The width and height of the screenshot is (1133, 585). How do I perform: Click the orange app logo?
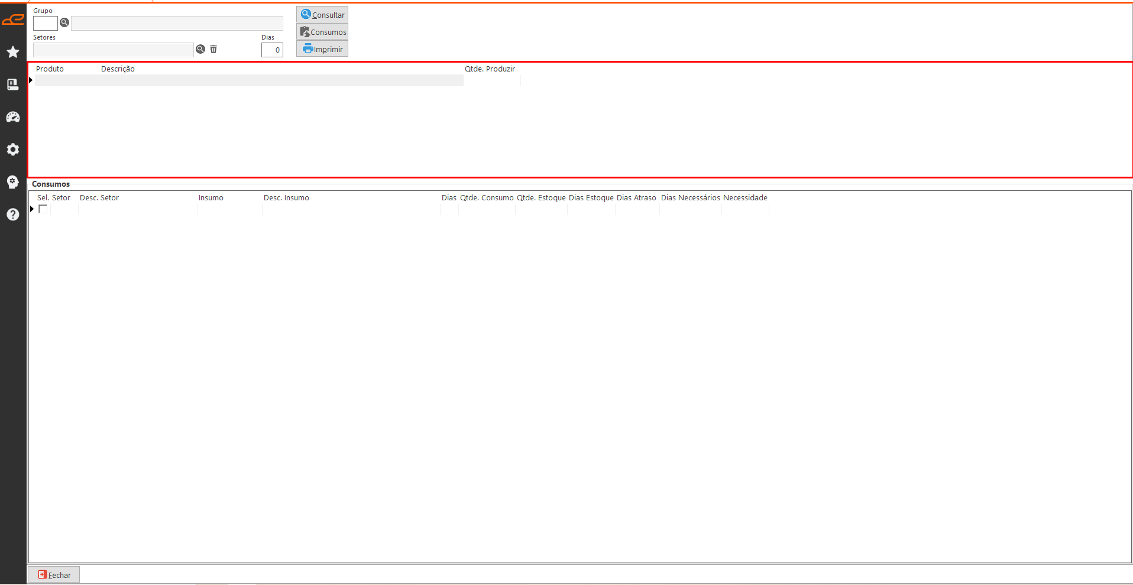tap(13, 20)
